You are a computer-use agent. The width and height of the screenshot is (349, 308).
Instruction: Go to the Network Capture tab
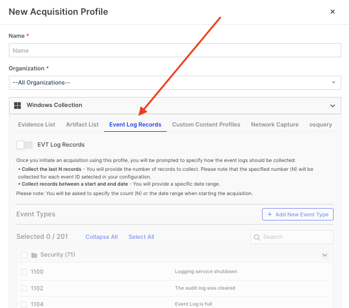click(274, 125)
